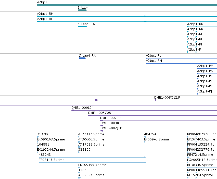
Task: Click the A2bp1 gene label
Action: click(x=42, y=2)
